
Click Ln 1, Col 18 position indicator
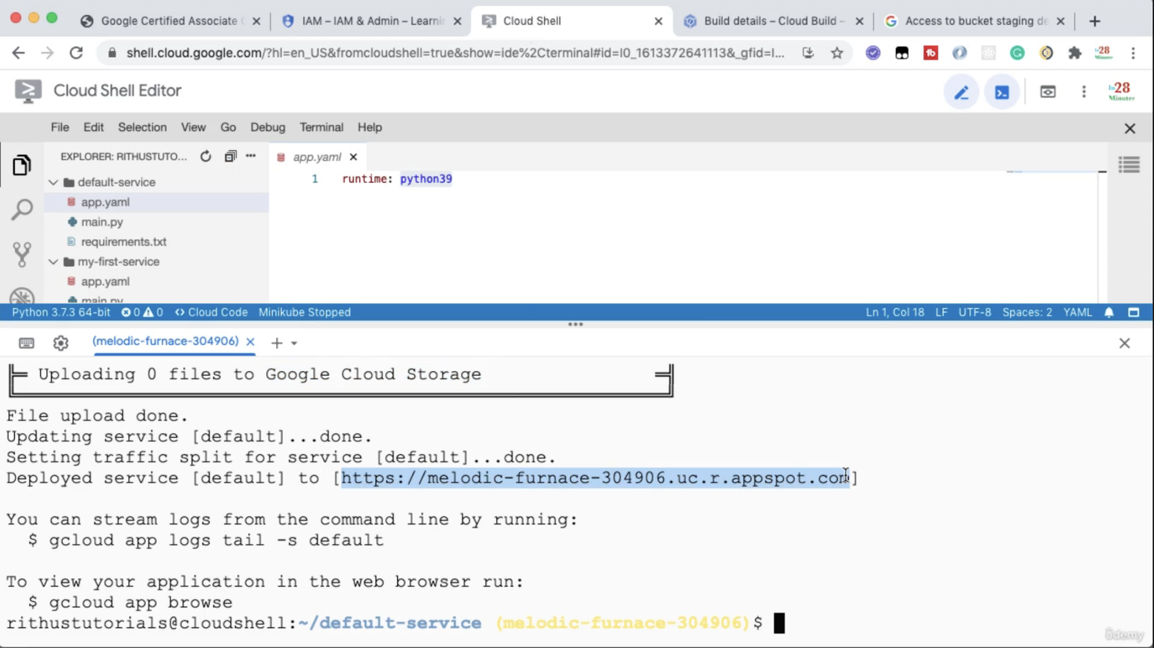(895, 312)
